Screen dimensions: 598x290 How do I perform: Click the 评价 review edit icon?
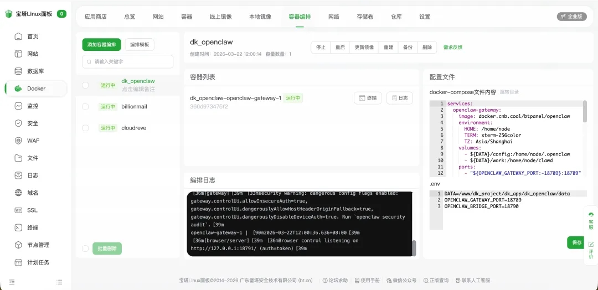591,244
